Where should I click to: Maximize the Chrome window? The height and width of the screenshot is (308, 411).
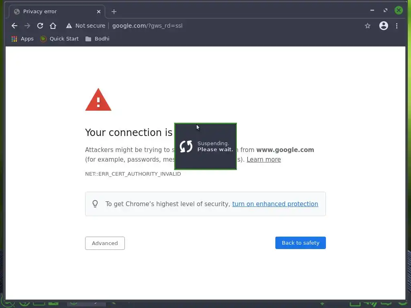click(385, 10)
